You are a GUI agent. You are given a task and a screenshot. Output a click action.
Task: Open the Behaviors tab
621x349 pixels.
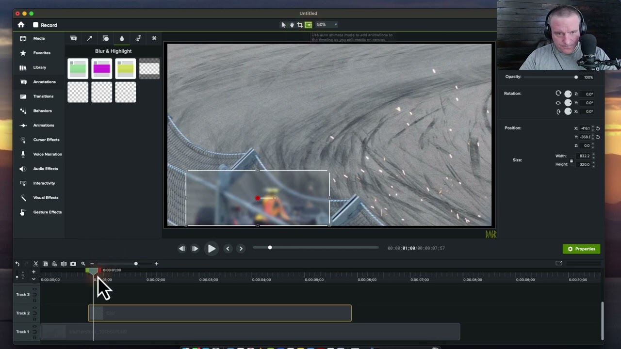coord(42,111)
